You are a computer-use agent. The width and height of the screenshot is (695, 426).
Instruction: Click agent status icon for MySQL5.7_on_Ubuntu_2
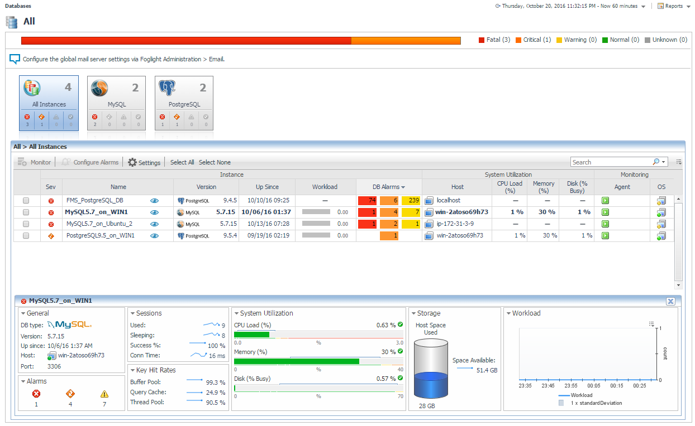click(605, 224)
